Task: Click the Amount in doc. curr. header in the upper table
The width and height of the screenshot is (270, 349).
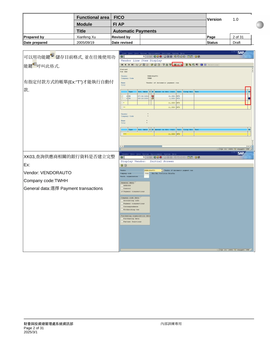Action: tap(165, 92)
